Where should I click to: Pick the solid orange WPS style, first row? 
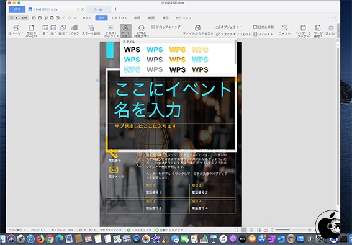pyautogui.click(x=178, y=50)
